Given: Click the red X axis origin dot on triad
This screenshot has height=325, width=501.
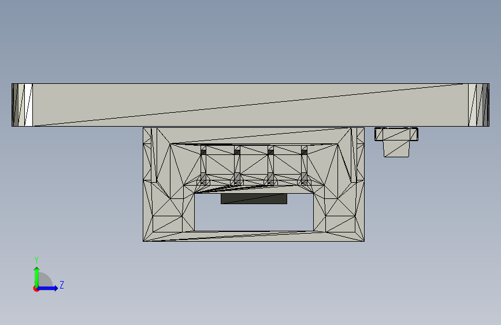Looking at the screenshot, I should point(36,289).
